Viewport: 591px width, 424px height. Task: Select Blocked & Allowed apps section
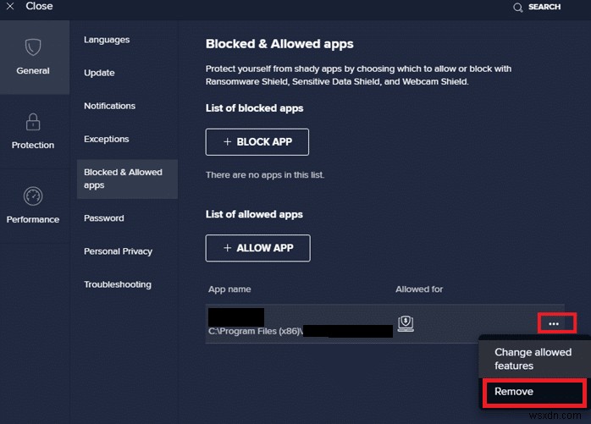click(124, 179)
